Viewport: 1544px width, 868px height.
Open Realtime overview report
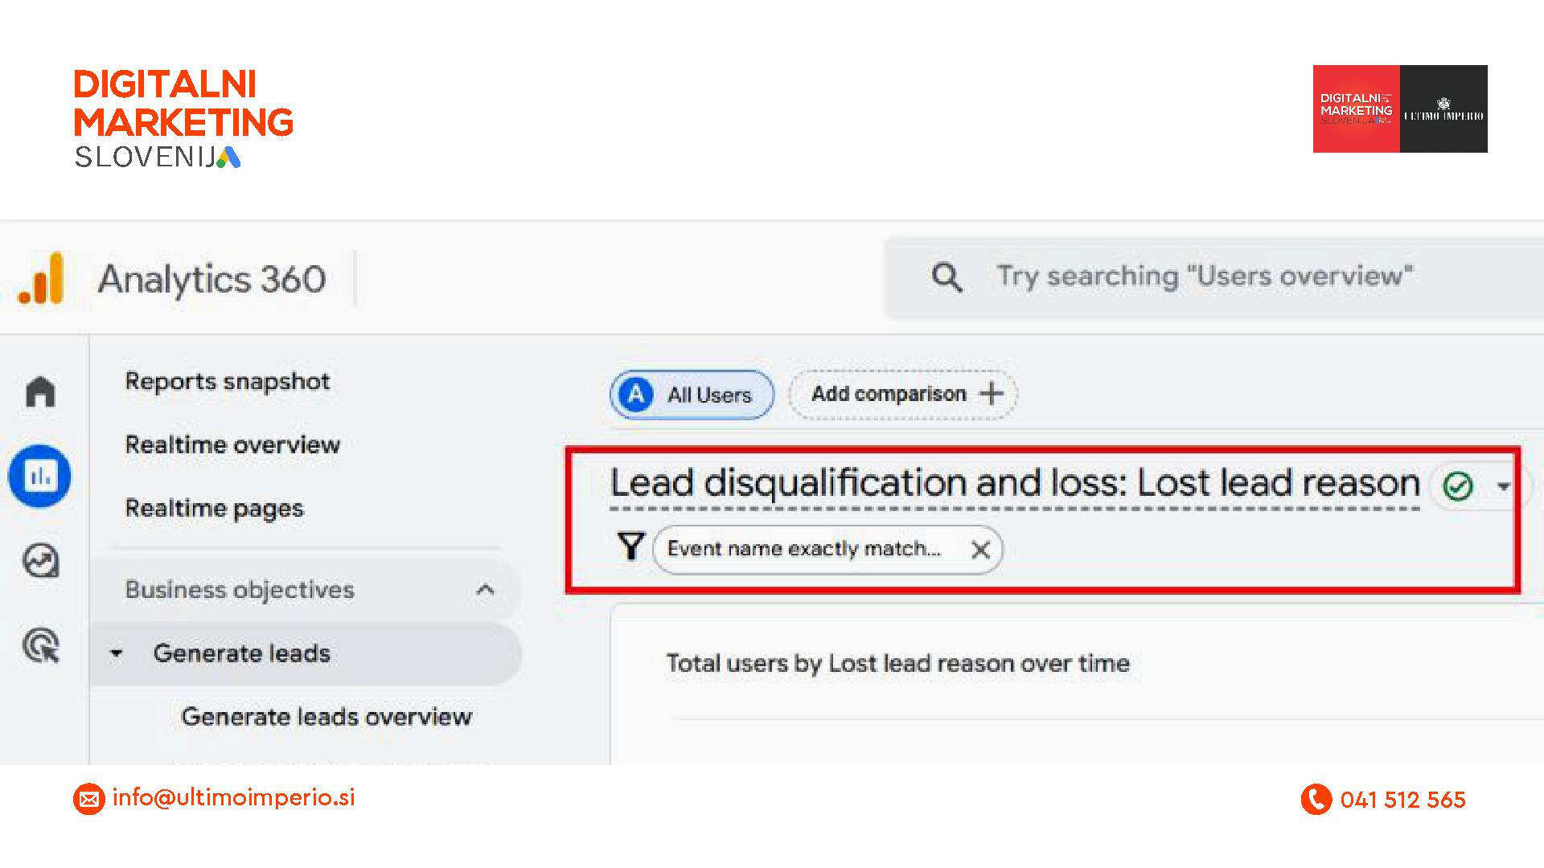[232, 444]
